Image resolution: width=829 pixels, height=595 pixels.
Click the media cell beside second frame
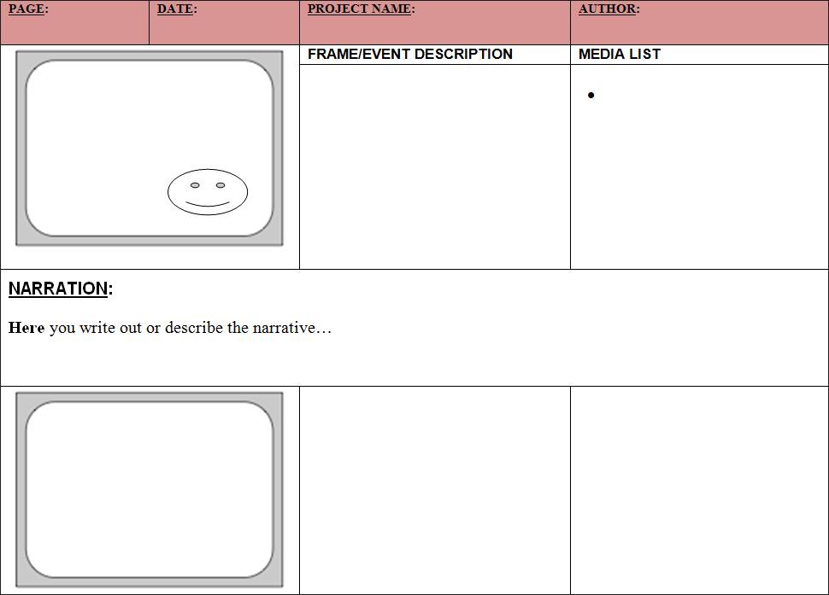[699, 491]
